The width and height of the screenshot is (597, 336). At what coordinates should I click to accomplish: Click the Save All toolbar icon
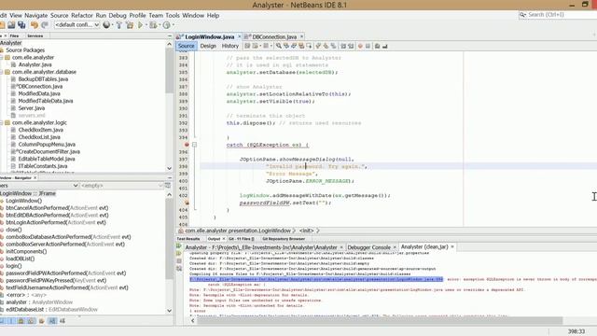point(21,25)
